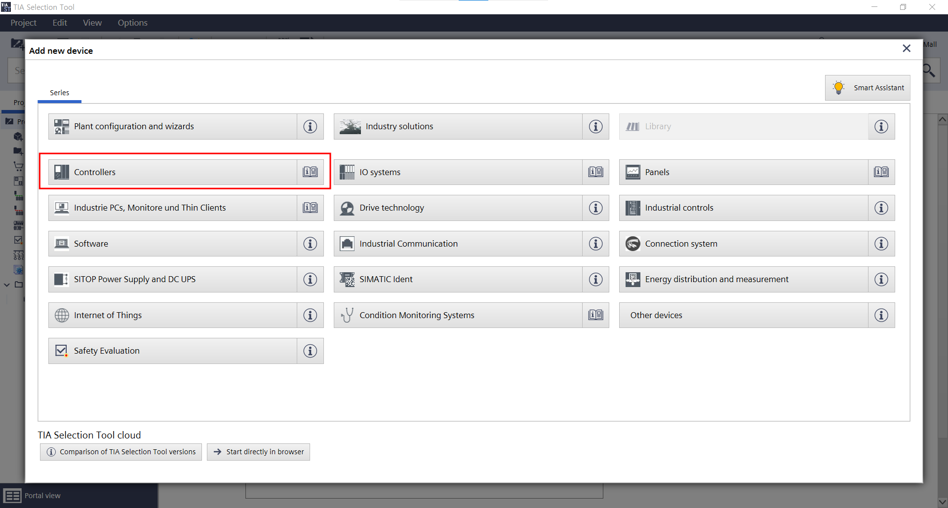
Task: Show info for Industrial controls
Action: [x=881, y=208]
